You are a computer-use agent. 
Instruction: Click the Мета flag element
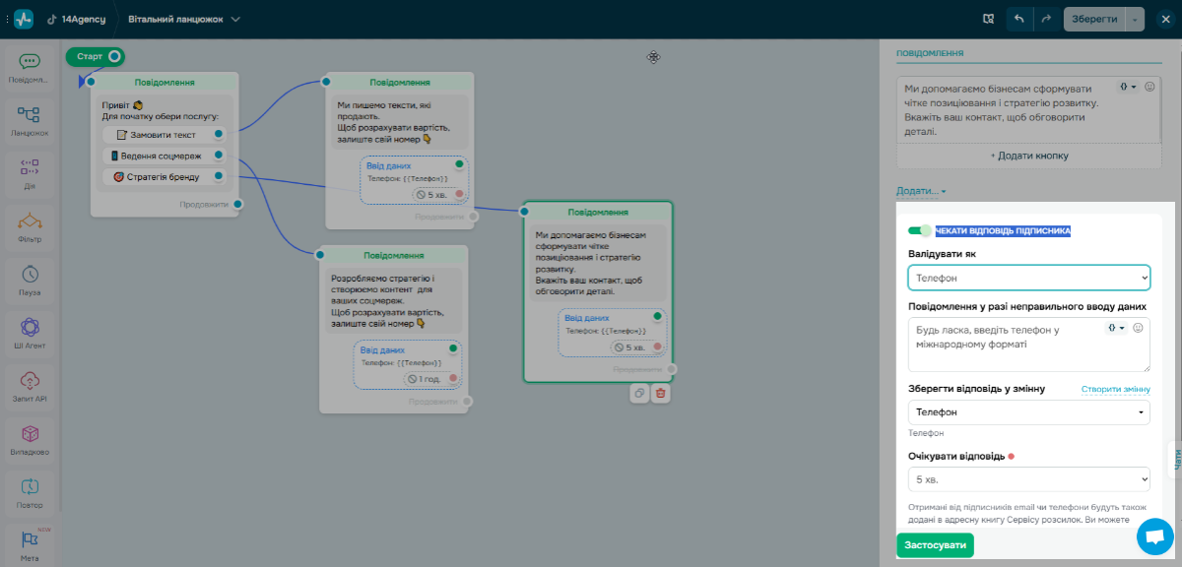click(29, 544)
